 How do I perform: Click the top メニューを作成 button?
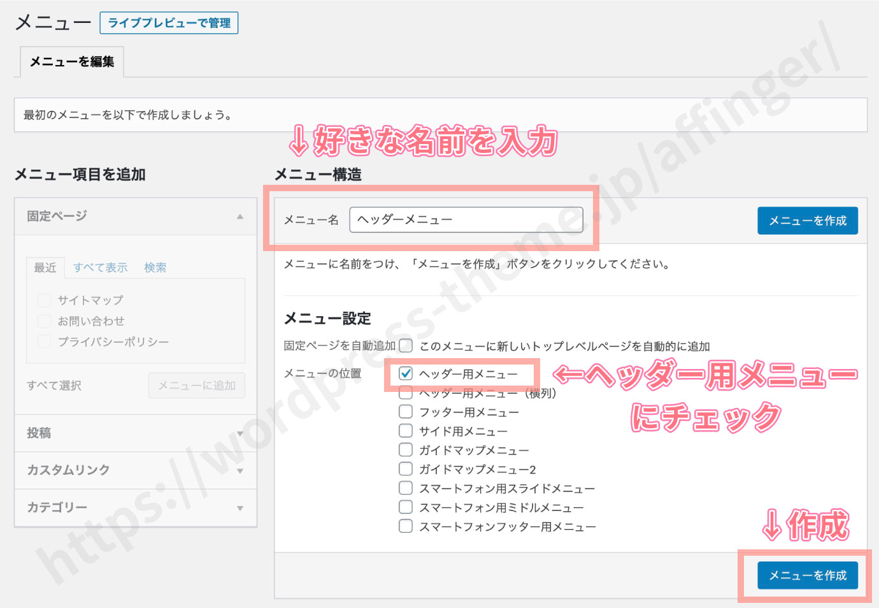coord(808,221)
